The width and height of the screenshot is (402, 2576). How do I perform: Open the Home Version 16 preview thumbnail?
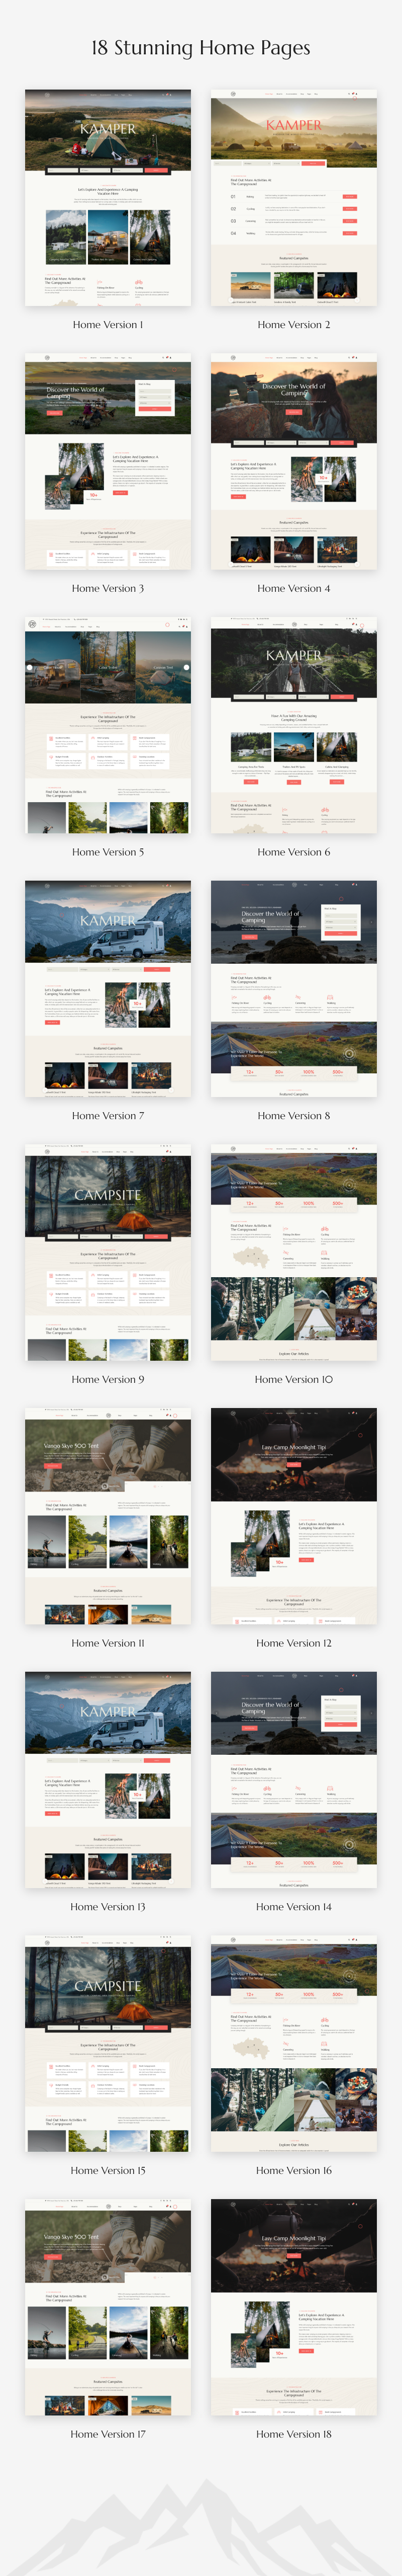(x=293, y=2043)
